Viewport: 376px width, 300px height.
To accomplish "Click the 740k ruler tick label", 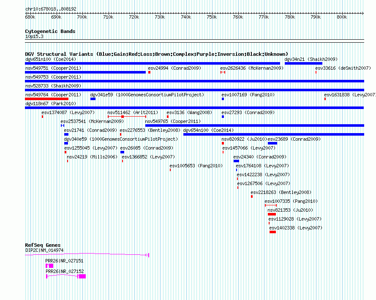I will (x=186, y=17).
